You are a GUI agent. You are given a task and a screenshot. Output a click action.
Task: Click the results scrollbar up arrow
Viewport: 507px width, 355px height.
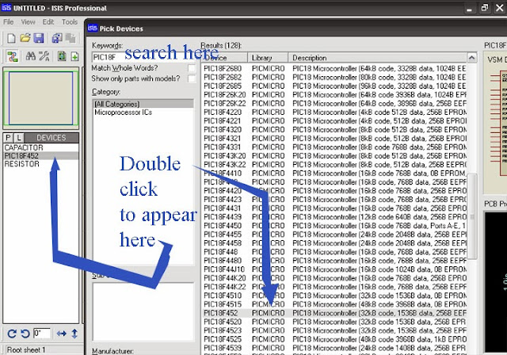pos(472,58)
